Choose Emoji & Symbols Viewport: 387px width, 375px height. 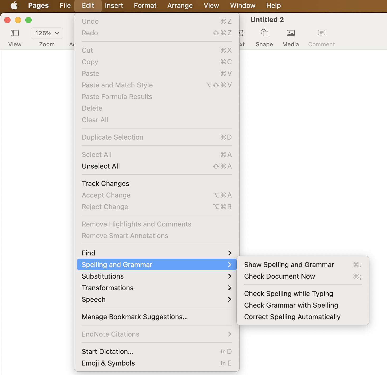tap(157, 363)
